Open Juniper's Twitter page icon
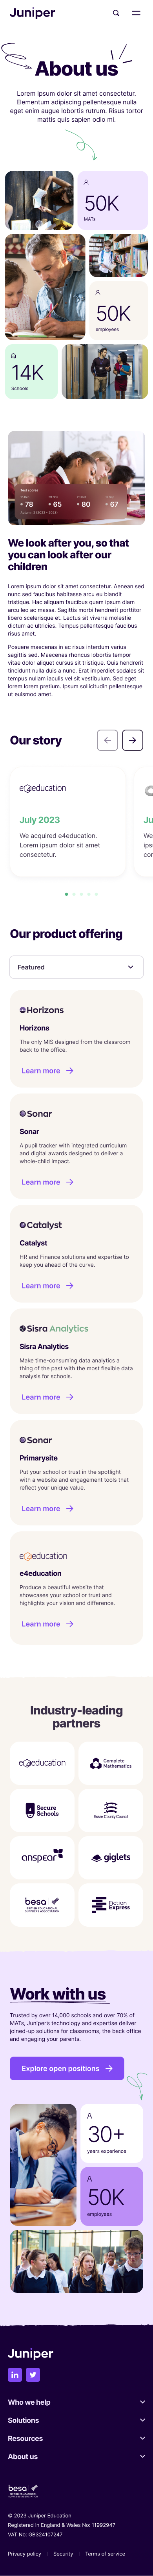 pyautogui.click(x=33, y=2374)
